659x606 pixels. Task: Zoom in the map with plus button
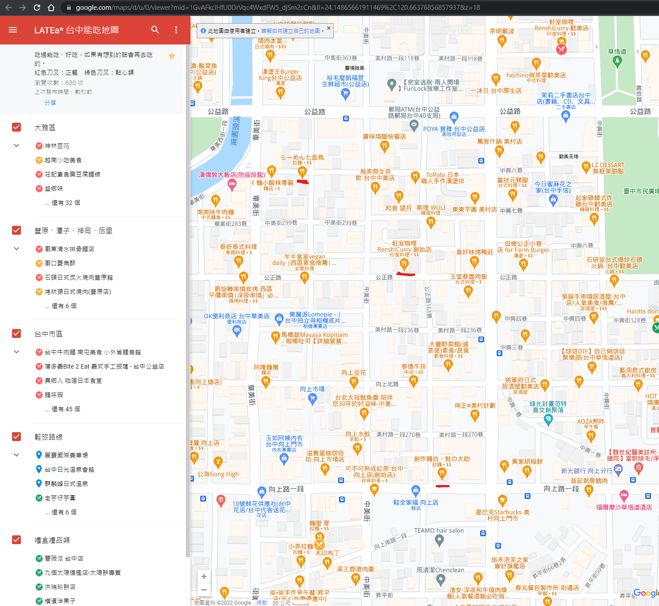(204, 576)
